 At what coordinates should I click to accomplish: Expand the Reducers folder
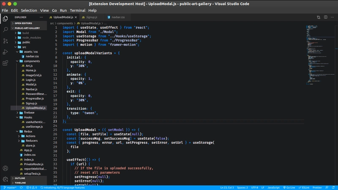pyautogui.click(x=29, y=141)
